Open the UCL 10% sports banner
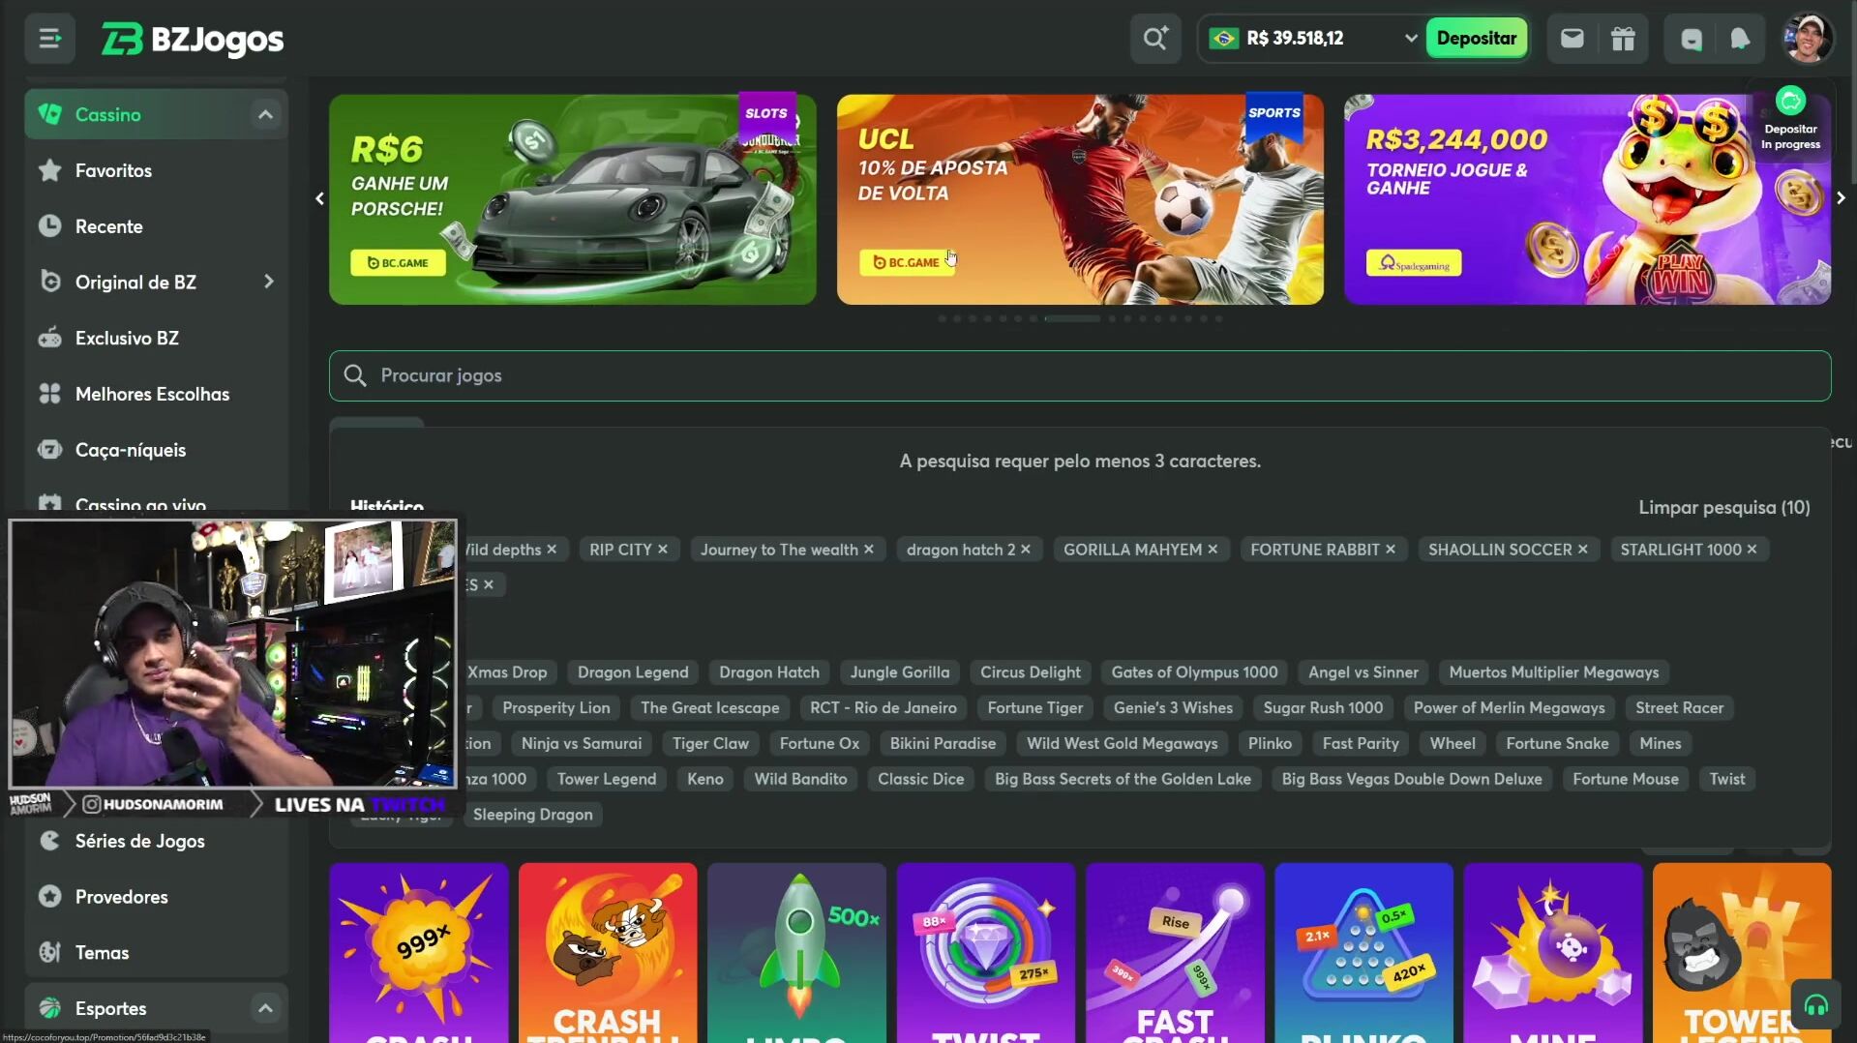The height and width of the screenshot is (1043, 1857). [x=1080, y=199]
